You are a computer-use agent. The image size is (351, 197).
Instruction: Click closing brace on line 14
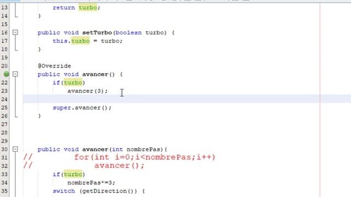39,16
